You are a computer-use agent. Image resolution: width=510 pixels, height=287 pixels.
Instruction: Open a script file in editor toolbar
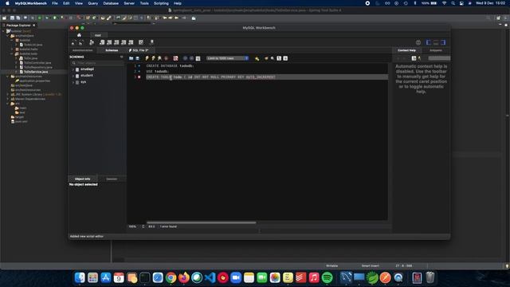point(131,58)
